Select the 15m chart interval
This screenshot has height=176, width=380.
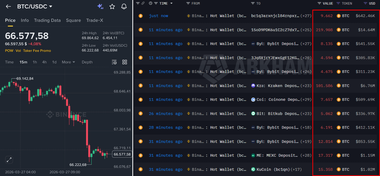[x=23, y=62]
